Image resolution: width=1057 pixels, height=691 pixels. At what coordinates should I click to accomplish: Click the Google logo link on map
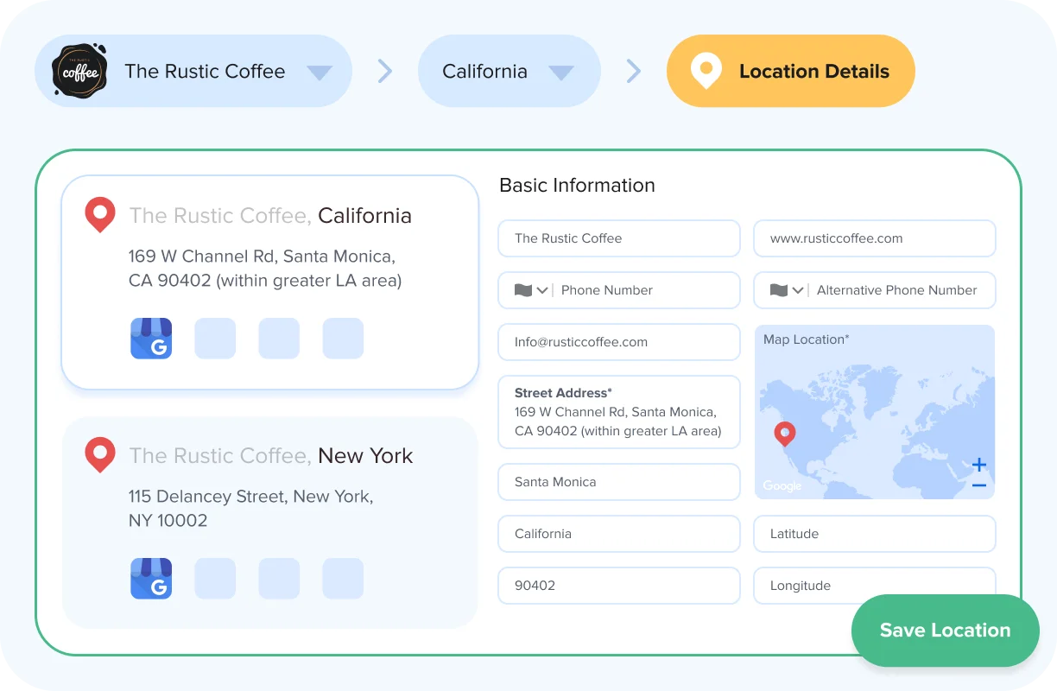[782, 486]
